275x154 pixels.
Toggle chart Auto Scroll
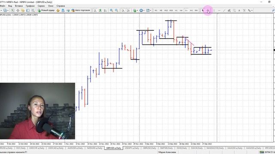tap(123, 10)
